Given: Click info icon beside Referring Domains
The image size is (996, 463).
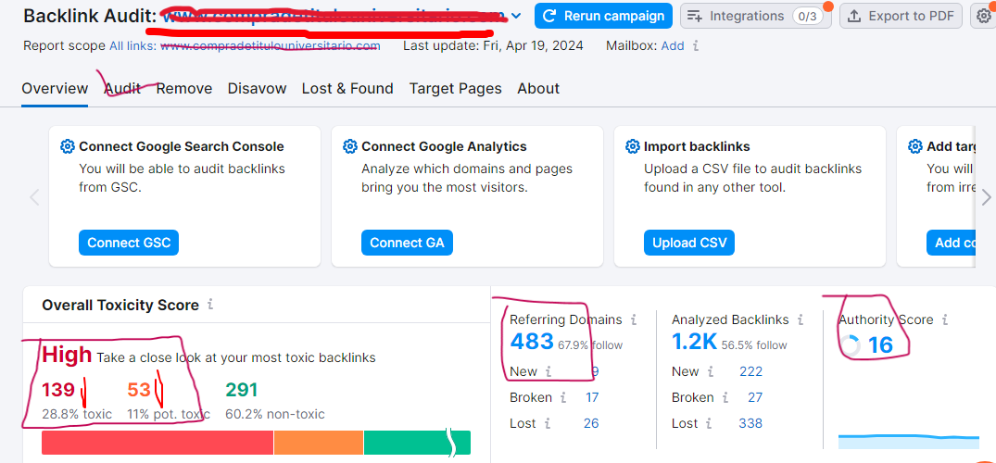Looking at the screenshot, I should [x=634, y=319].
